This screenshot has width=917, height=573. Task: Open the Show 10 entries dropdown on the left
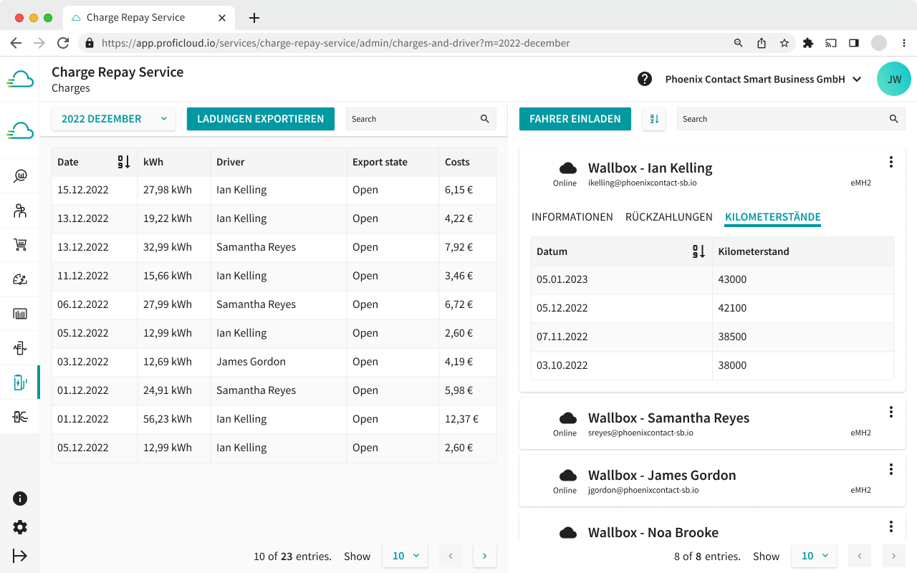click(x=405, y=555)
